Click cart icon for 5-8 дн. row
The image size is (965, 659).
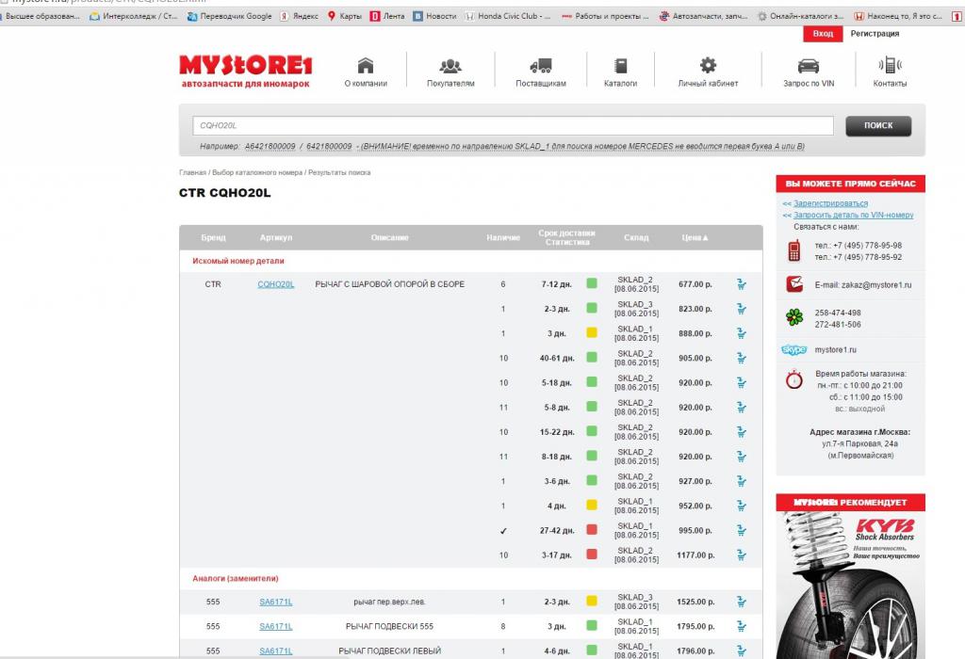pyautogui.click(x=742, y=407)
